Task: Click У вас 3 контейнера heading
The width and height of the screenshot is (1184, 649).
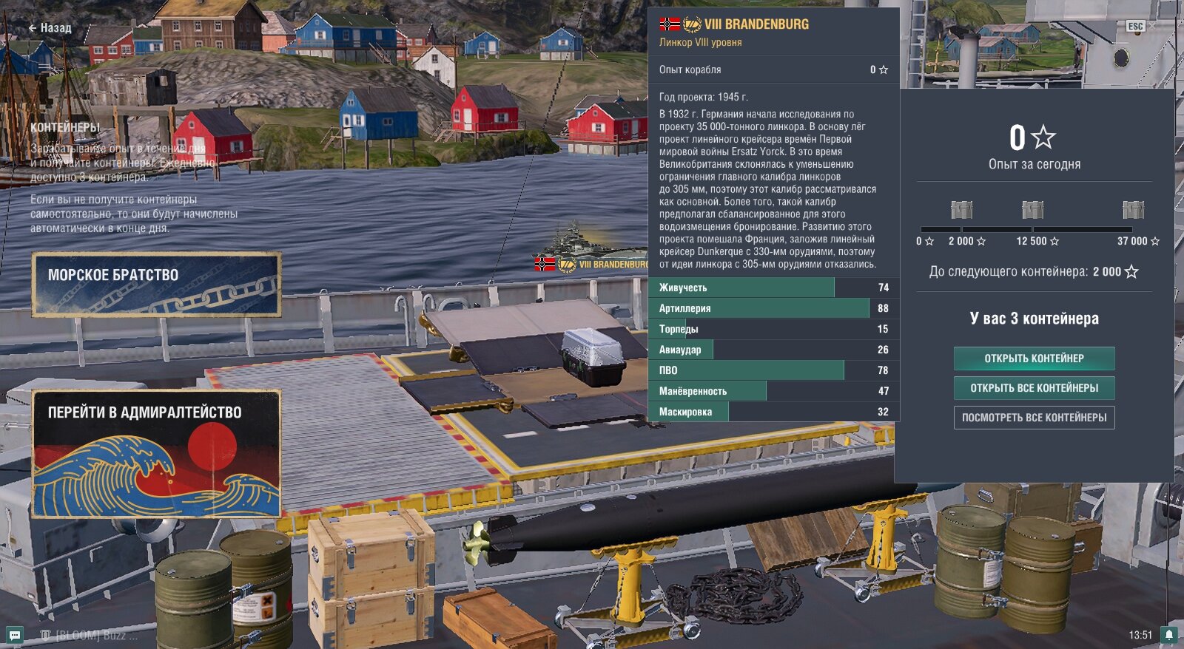Action: 1035,319
